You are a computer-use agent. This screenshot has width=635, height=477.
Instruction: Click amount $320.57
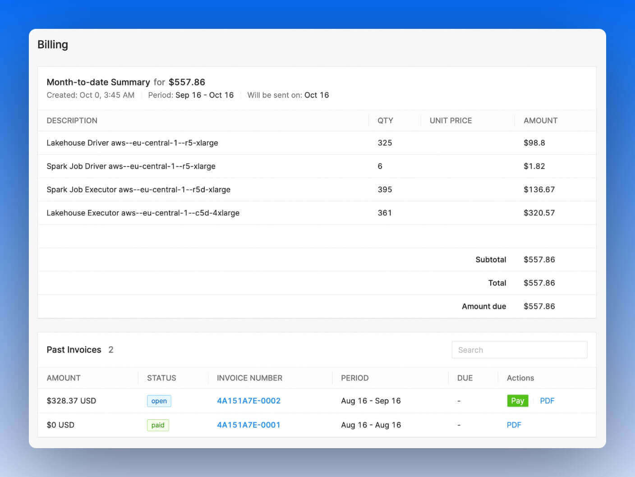click(x=539, y=213)
